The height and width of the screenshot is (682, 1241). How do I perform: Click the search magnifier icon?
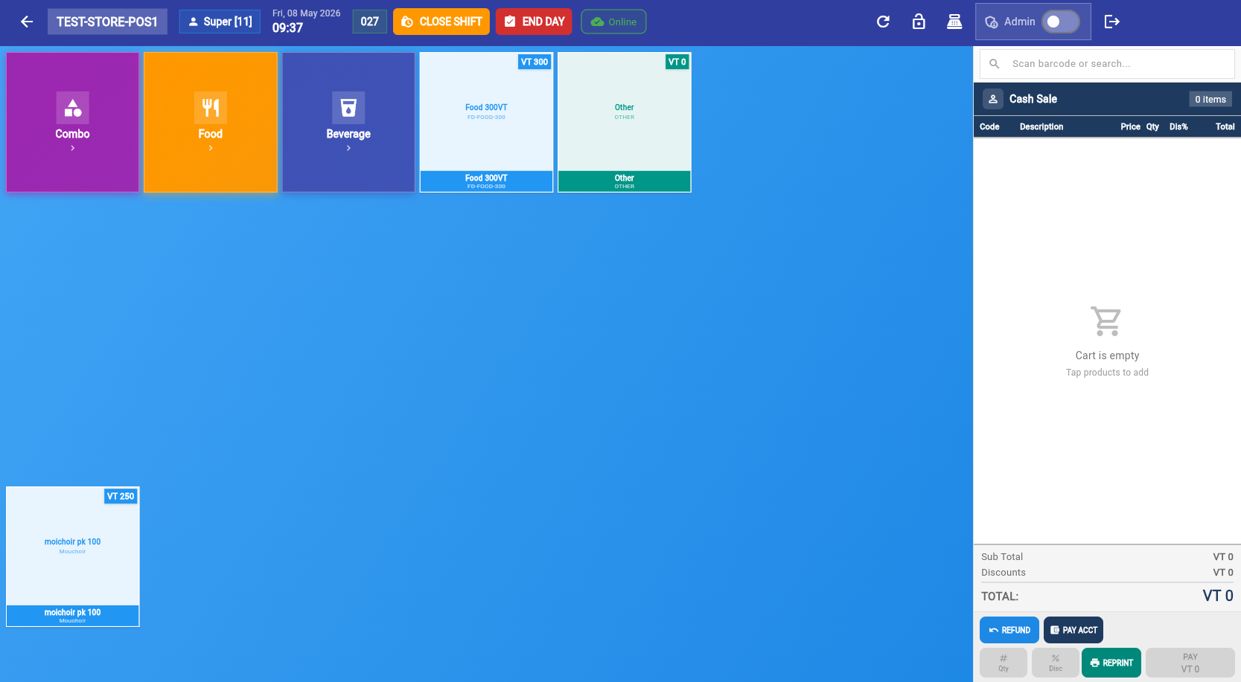(x=994, y=64)
